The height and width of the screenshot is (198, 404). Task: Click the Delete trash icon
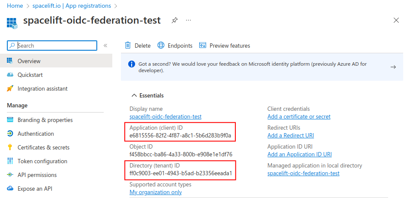click(128, 46)
